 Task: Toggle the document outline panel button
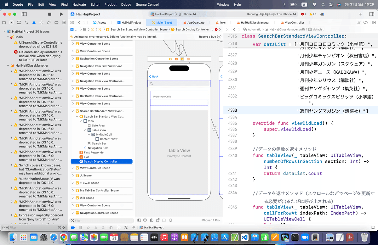(139, 220)
